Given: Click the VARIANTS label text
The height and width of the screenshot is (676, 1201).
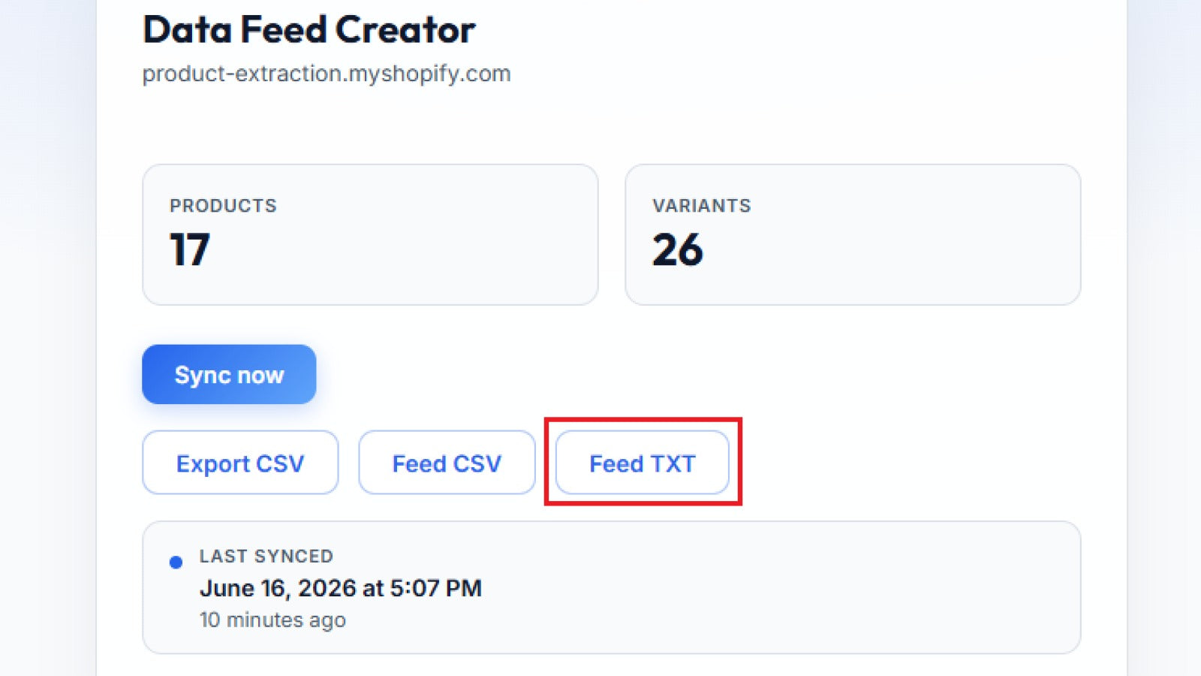Looking at the screenshot, I should pyautogui.click(x=701, y=206).
